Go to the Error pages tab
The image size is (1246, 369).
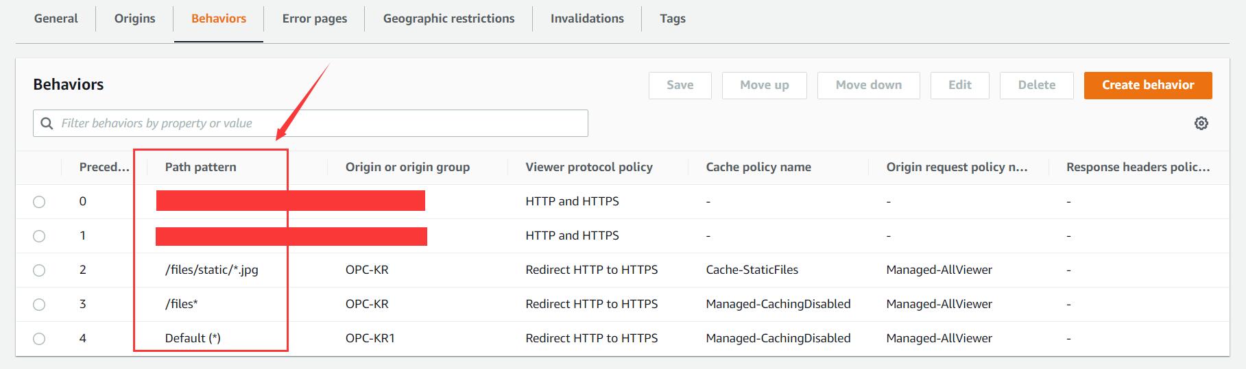point(314,18)
